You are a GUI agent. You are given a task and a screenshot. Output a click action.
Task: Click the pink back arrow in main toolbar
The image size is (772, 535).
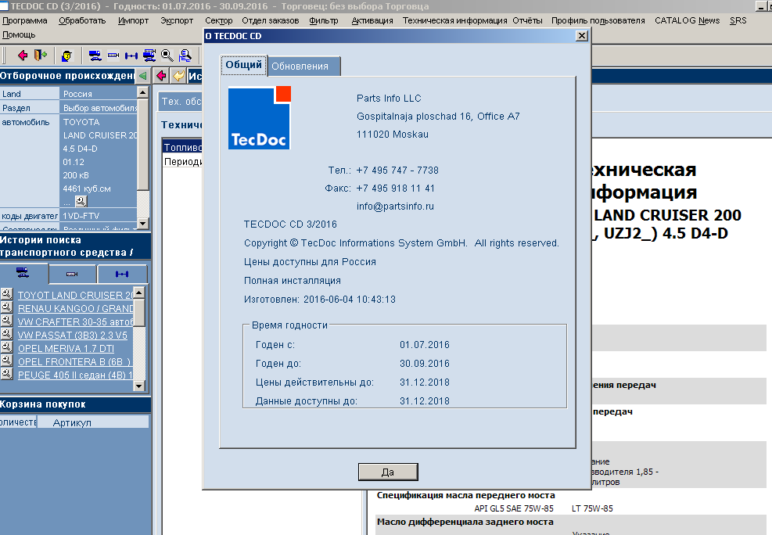point(23,55)
